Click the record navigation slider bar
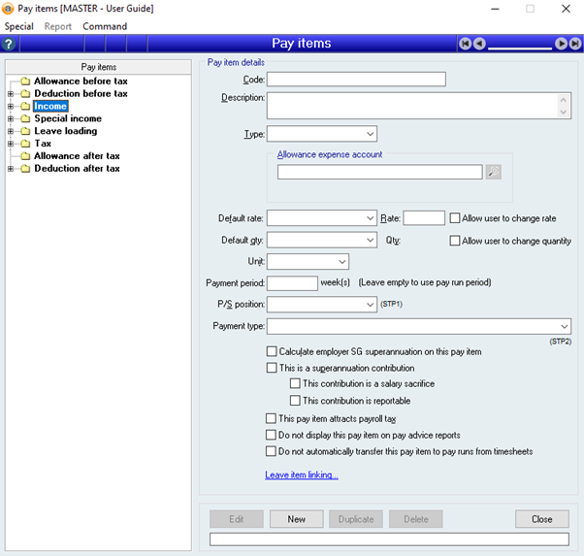The width and height of the screenshot is (584, 556). [x=521, y=45]
